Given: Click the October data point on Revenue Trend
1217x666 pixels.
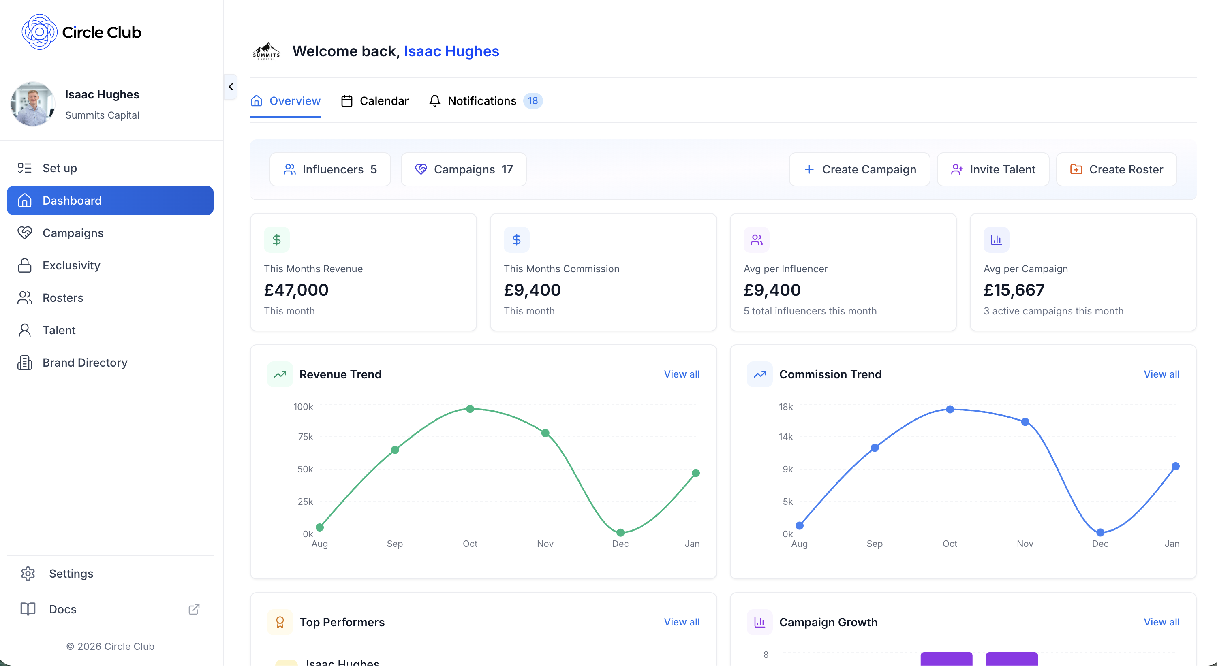Looking at the screenshot, I should pyautogui.click(x=470, y=409).
